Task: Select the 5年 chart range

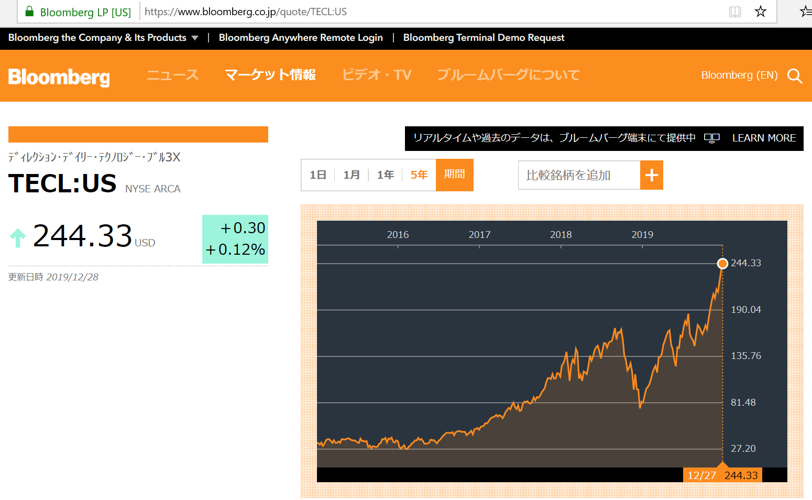Action: [419, 175]
